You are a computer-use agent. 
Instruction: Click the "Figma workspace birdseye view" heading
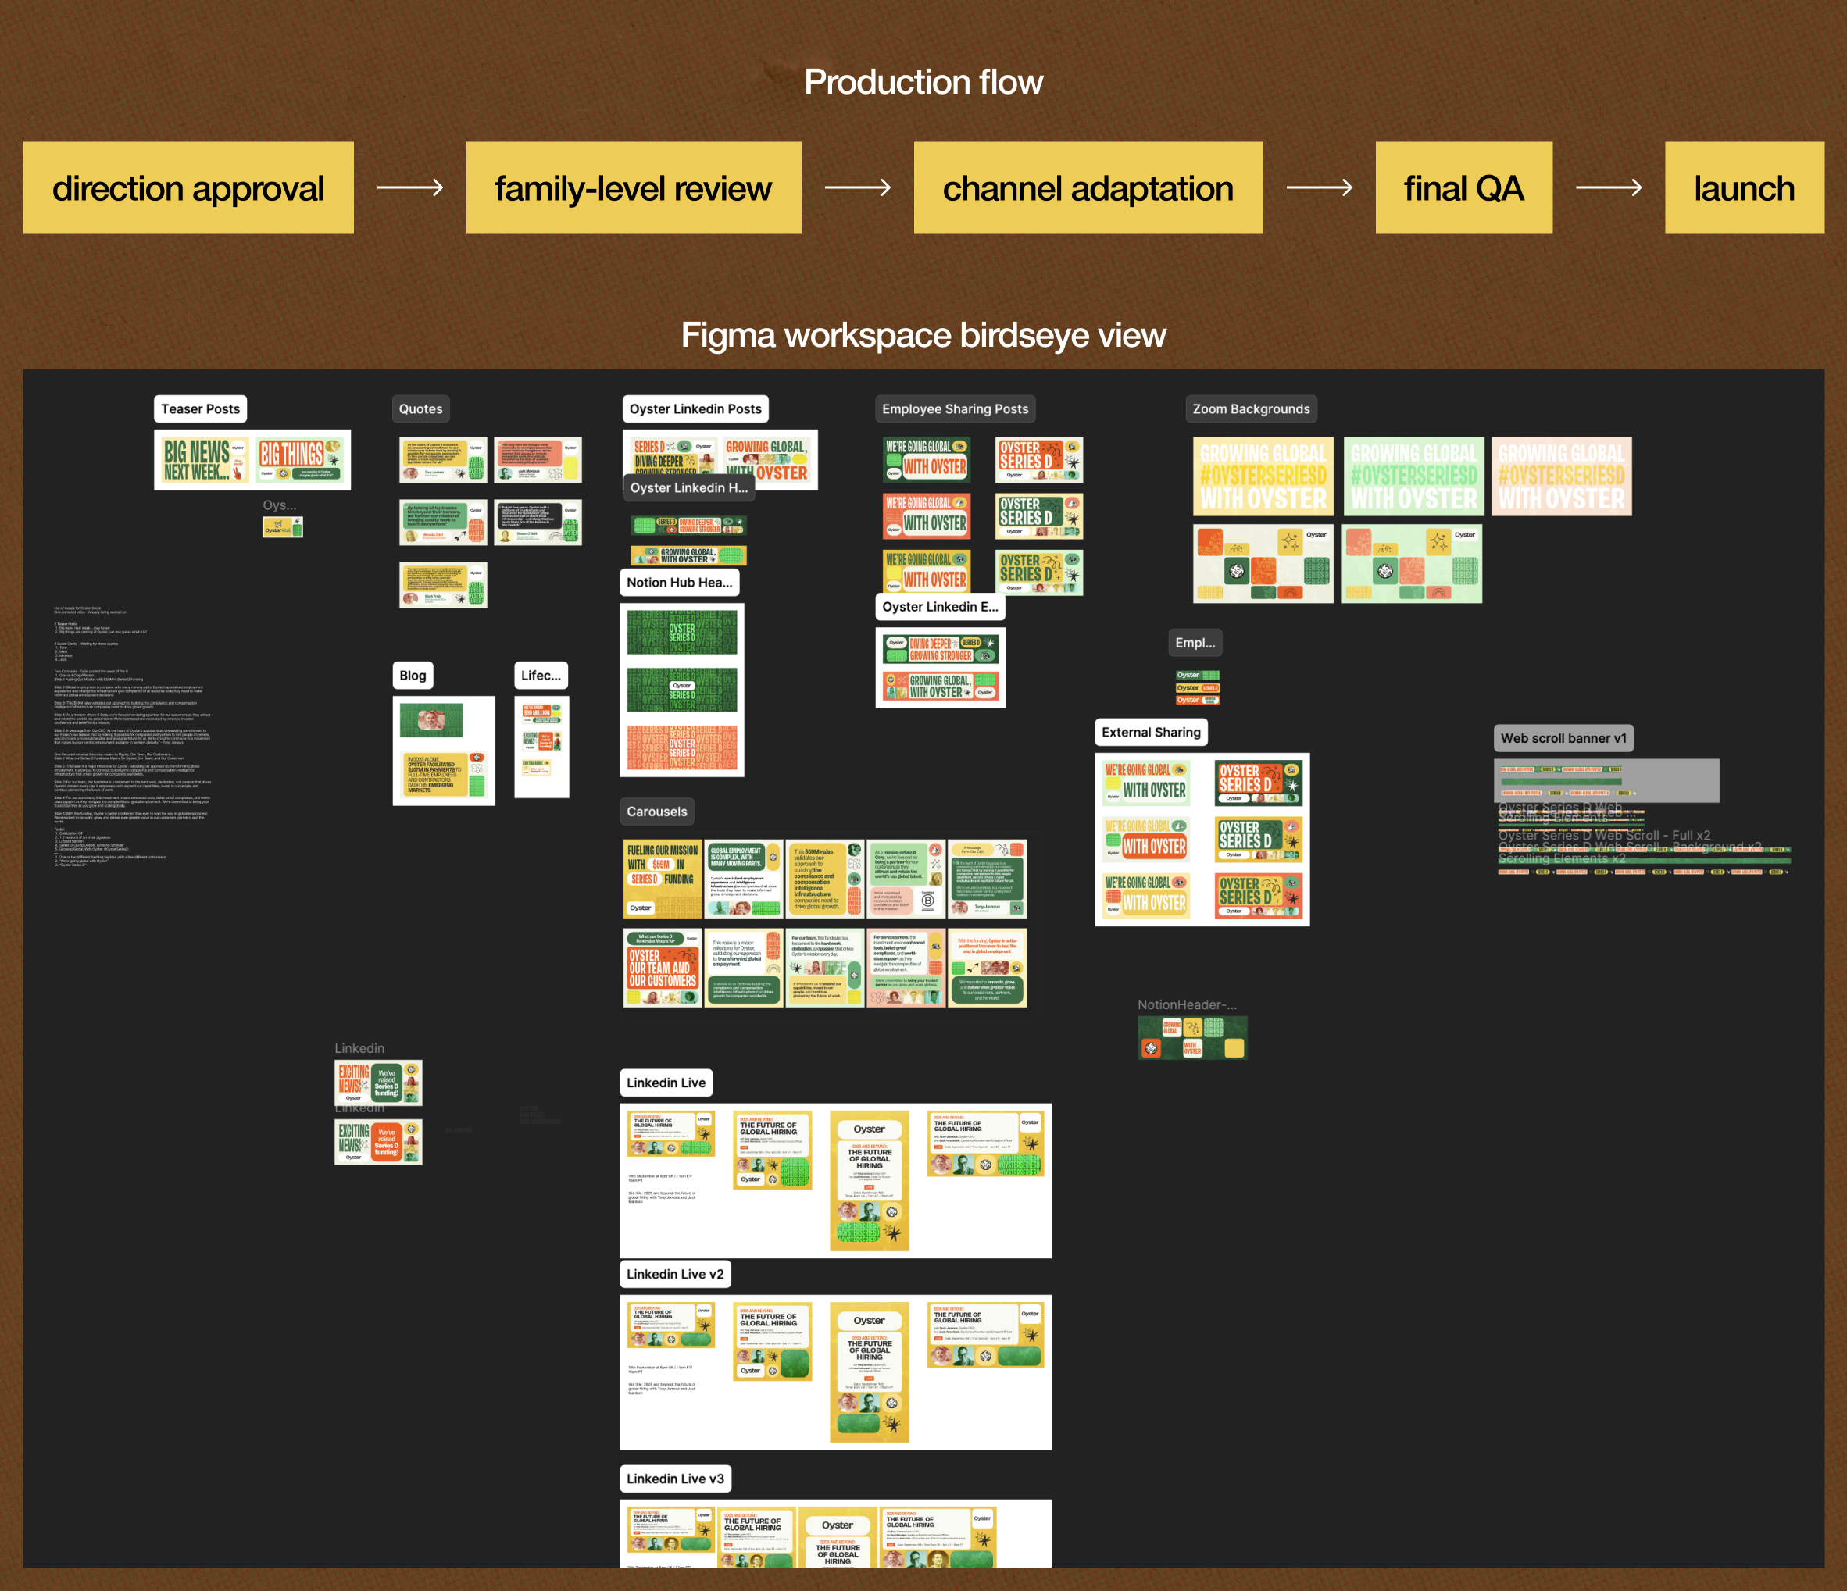(x=923, y=335)
